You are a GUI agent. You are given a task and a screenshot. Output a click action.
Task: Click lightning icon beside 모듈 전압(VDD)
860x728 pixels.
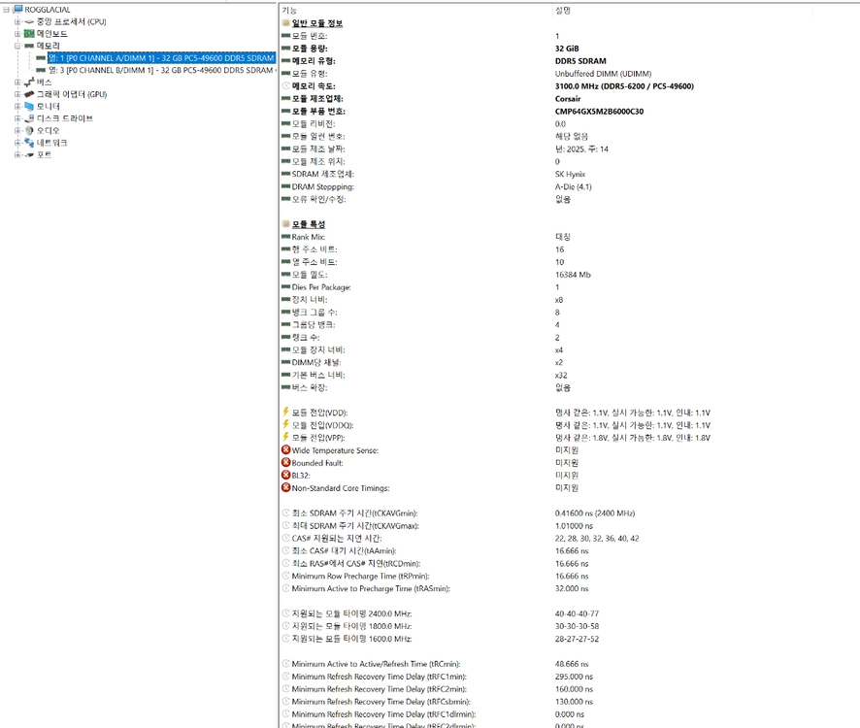click(x=285, y=412)
